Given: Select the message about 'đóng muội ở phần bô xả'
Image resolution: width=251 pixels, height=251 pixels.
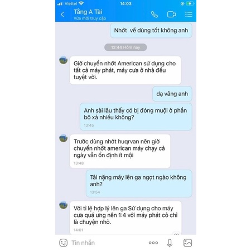Looking at the screenshot, I should [x=136, y=117].
